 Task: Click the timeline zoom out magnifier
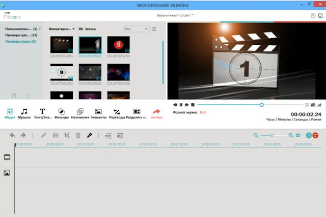(x=256, y=136)
